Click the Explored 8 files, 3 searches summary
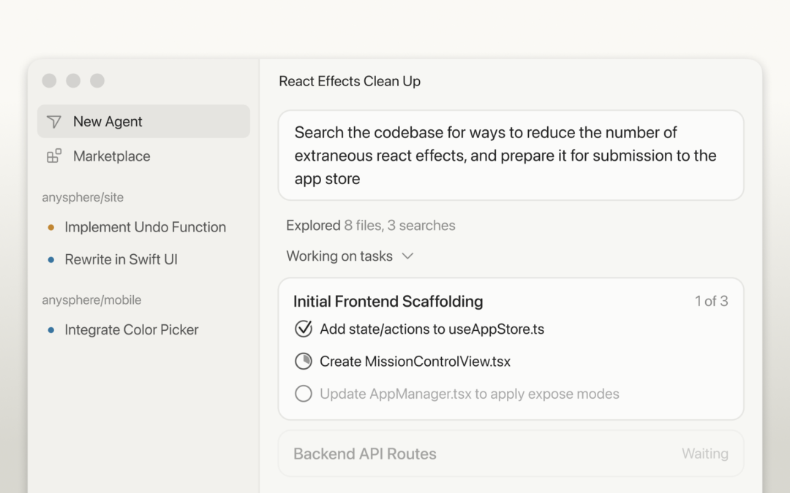The width and height of the screenshot is (790, 493). 370,226
